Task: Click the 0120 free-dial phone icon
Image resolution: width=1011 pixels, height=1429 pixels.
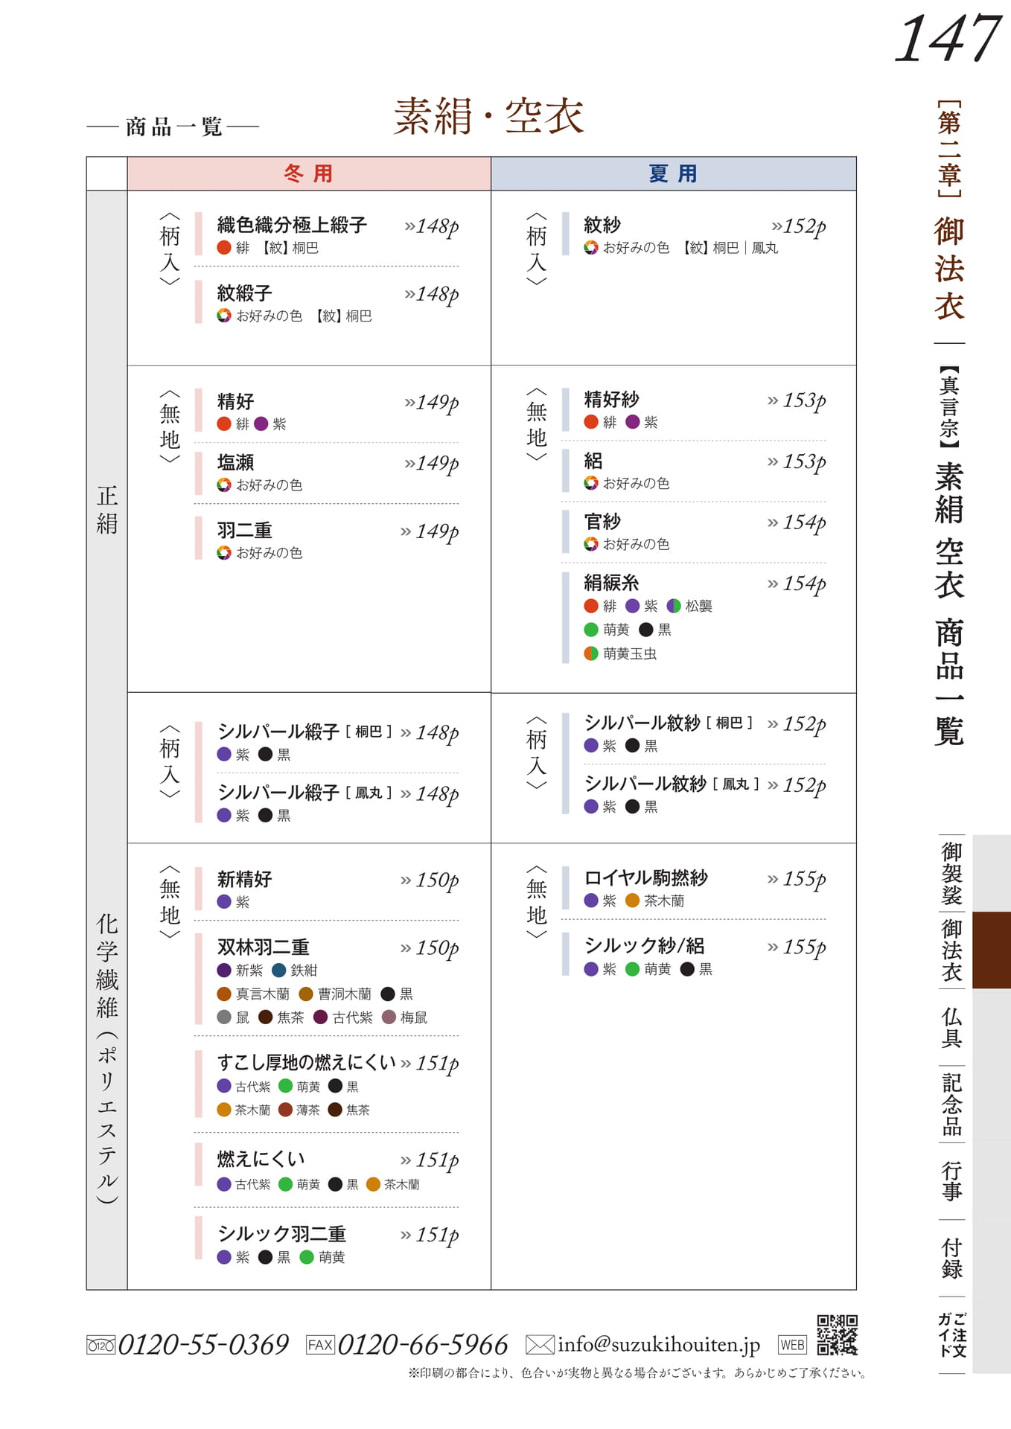Action: (x=101, y=1345)
